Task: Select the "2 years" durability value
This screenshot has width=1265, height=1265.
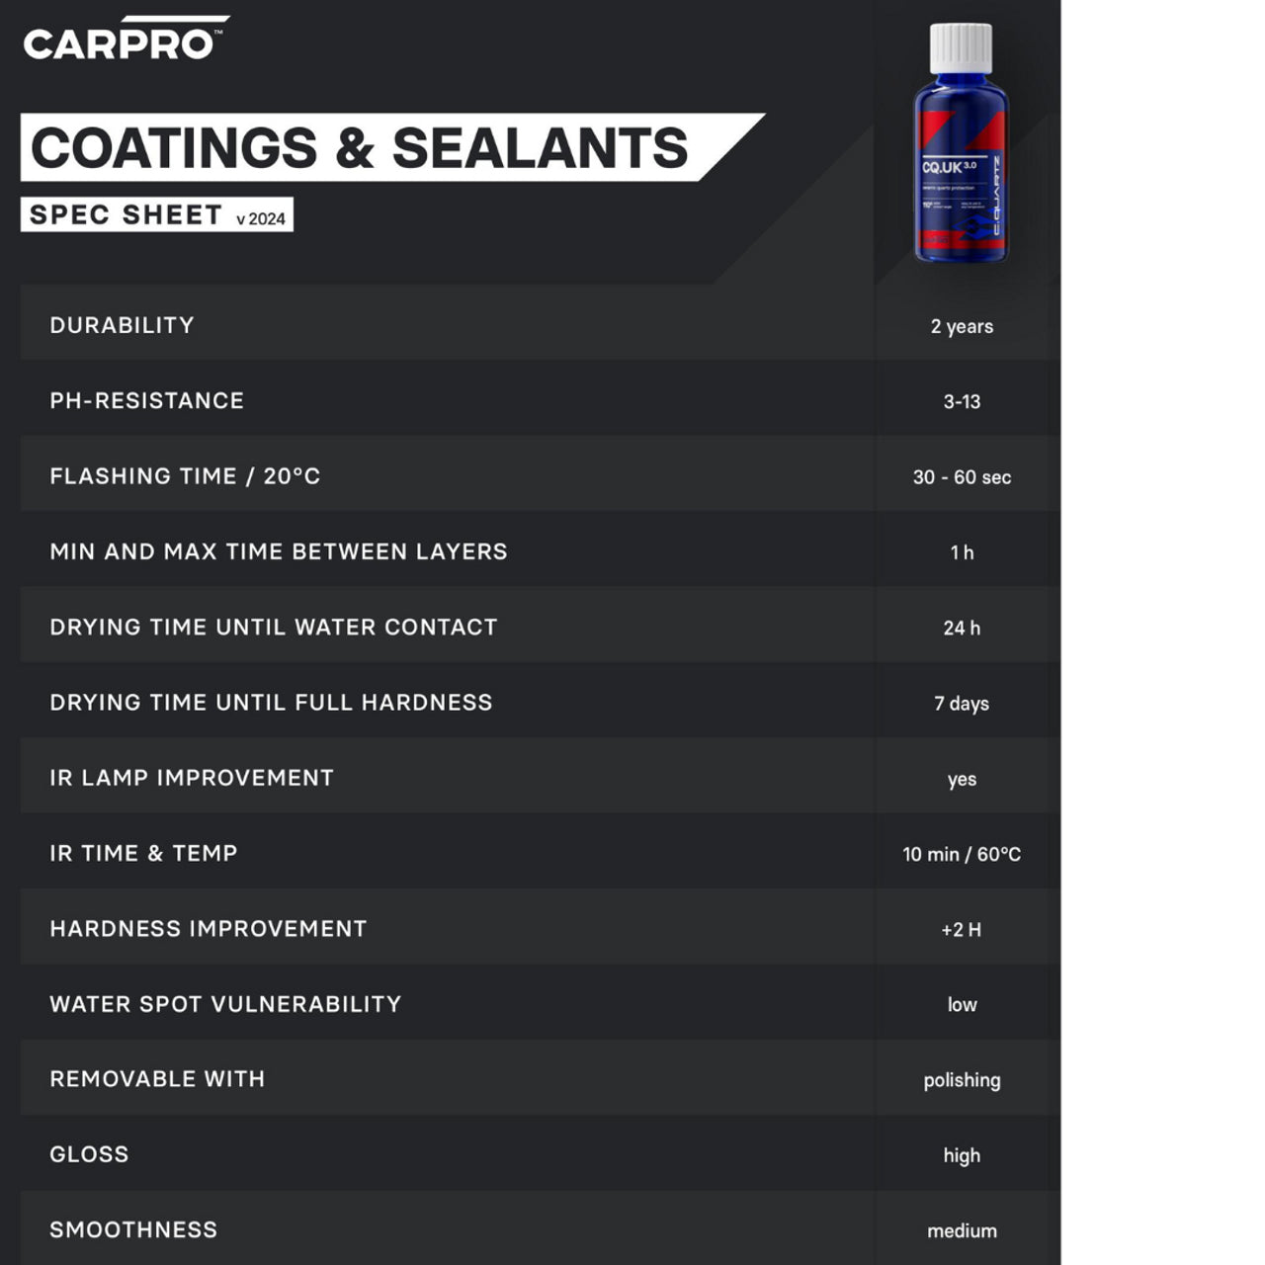Action: coord(962,326)
